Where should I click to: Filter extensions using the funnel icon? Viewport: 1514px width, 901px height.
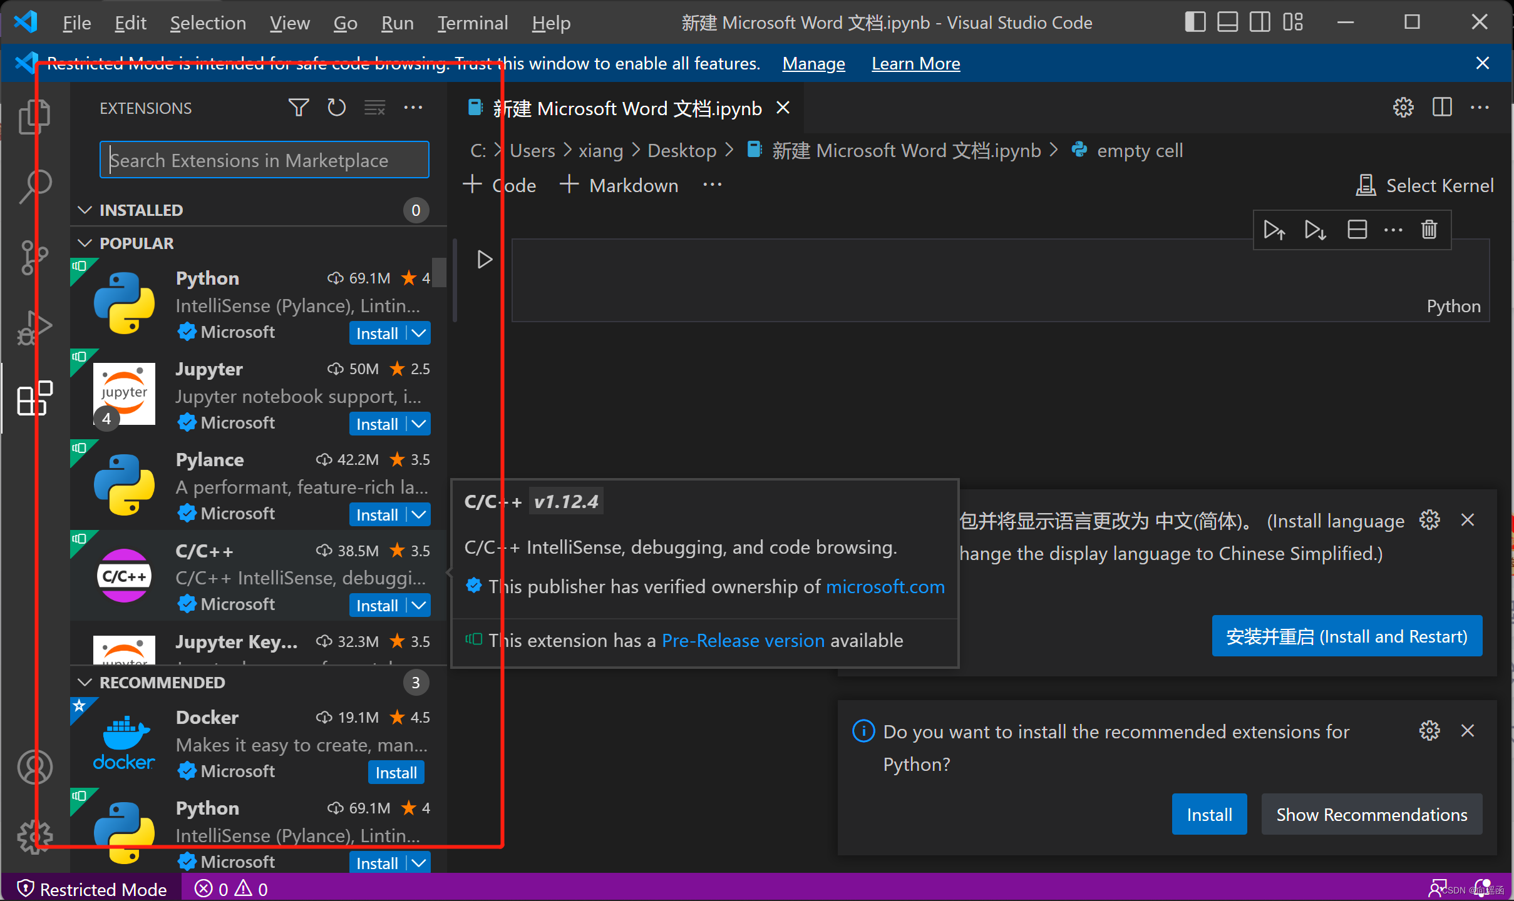pyautogui.click(x=299, y=108)
